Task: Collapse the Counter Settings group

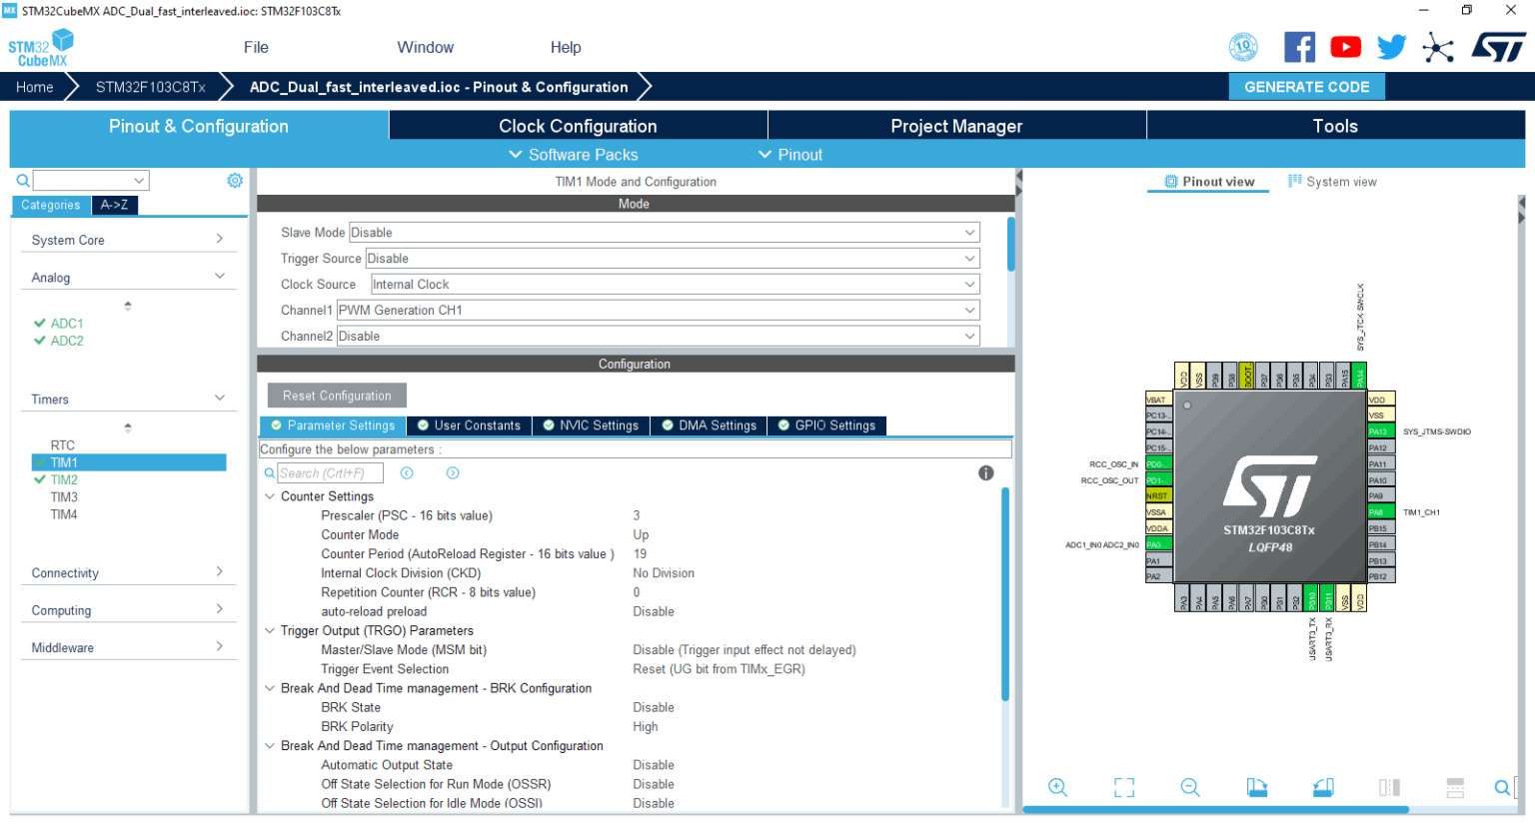Action: point(270,496)
